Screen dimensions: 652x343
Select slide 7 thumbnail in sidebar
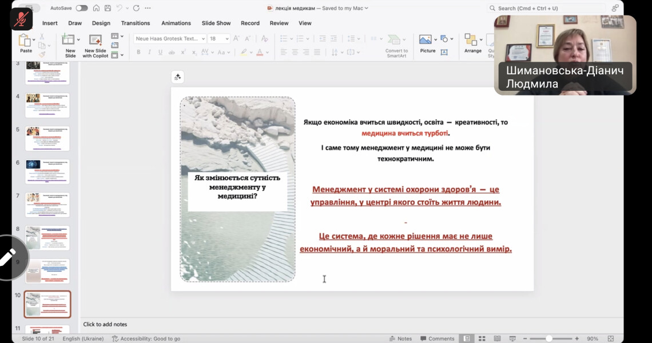click(47, 204)
